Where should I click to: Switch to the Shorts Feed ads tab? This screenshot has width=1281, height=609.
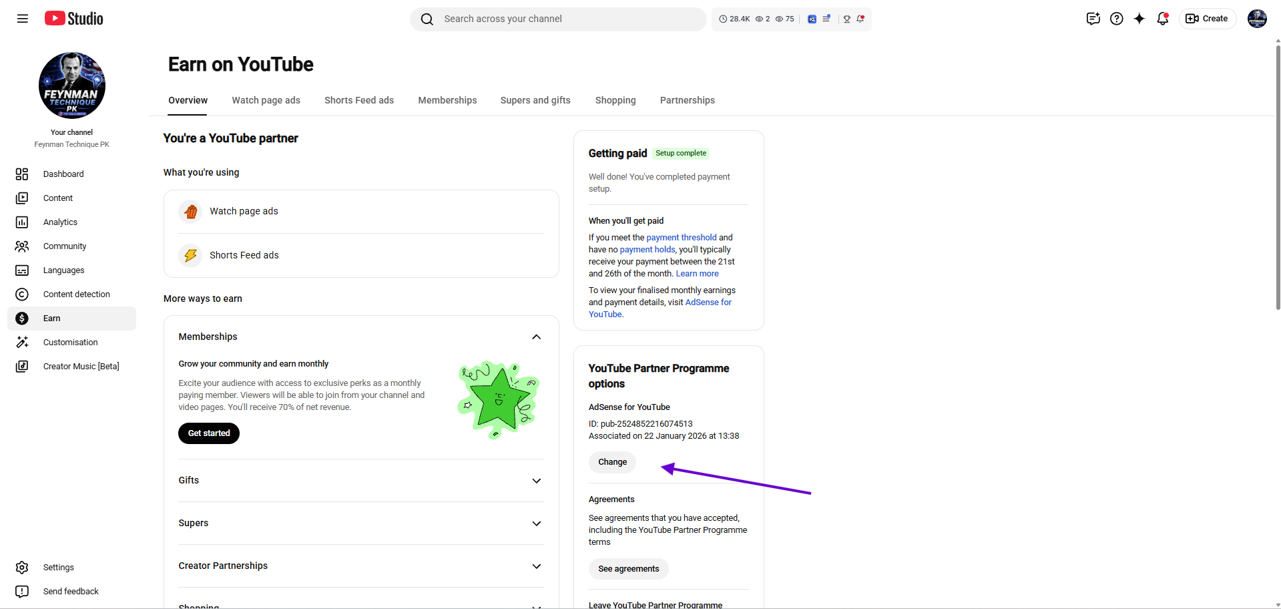pos(359,100)
